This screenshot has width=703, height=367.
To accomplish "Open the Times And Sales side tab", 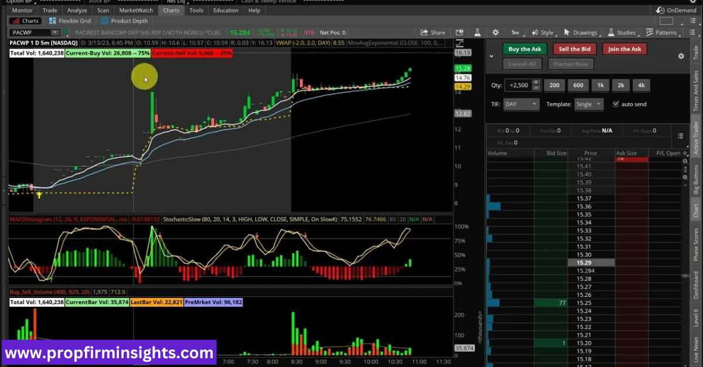I will 696,91.
